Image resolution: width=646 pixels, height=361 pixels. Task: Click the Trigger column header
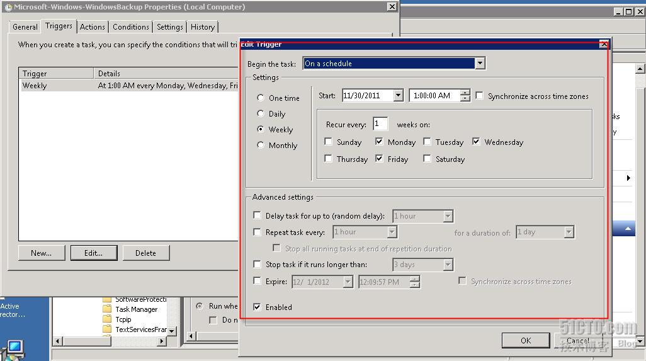pos(57,73)
